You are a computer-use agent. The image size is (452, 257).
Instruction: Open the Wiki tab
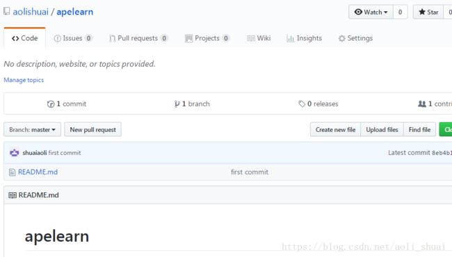coord(259,38)
